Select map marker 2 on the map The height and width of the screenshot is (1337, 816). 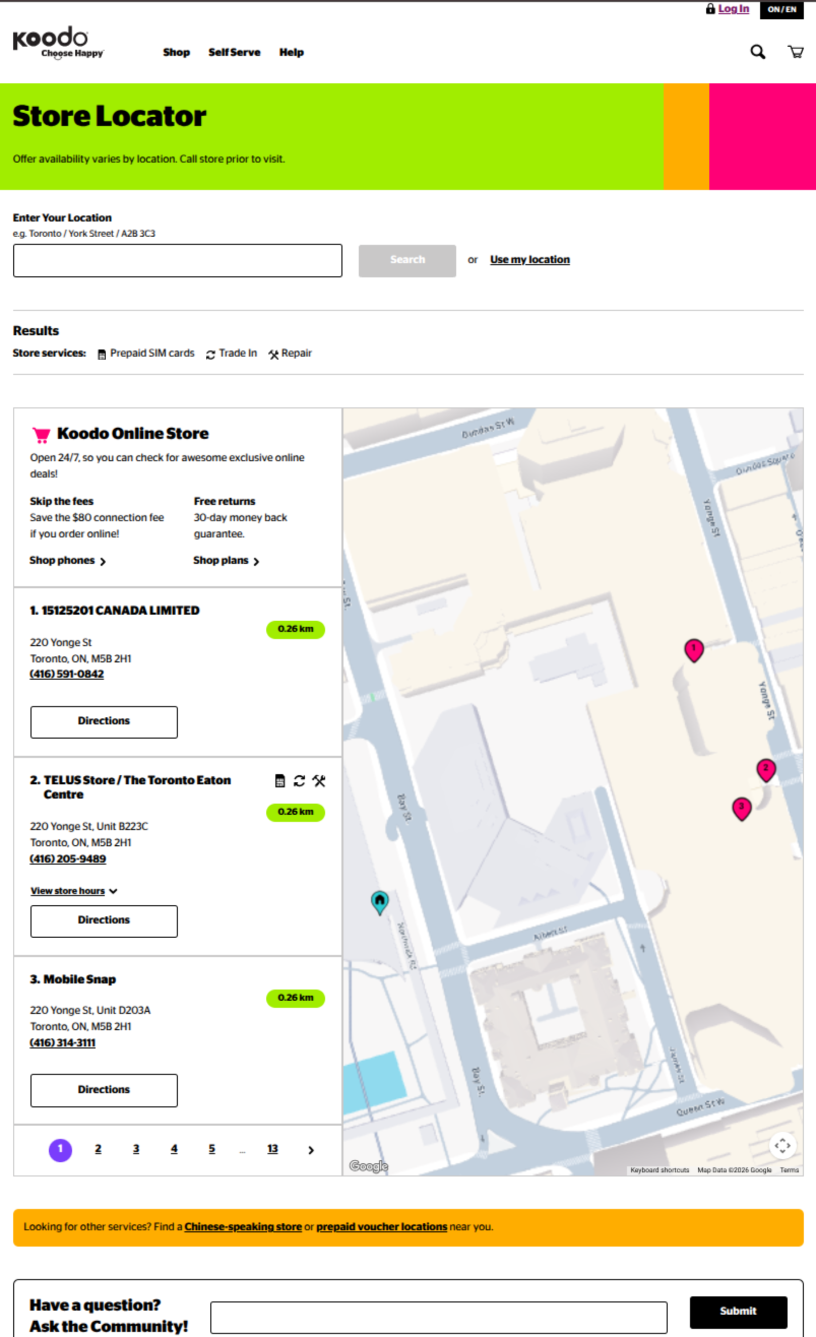pyautogui.click(x=766, y=768)
